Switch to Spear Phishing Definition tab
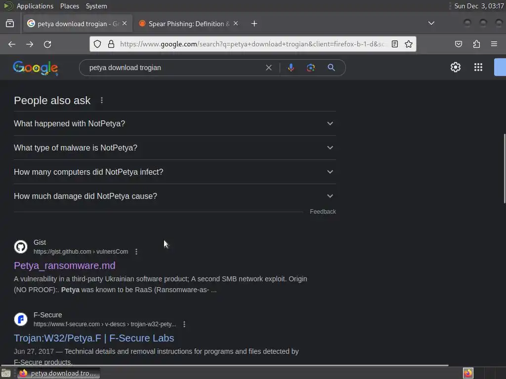This screenshot has height=379, width=506. [188, 24]
